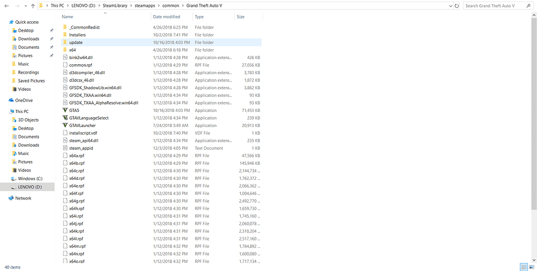Open 3D Objects under This PC
The width and height of the screenshot is (537, 271).
(x=28, y=120)
